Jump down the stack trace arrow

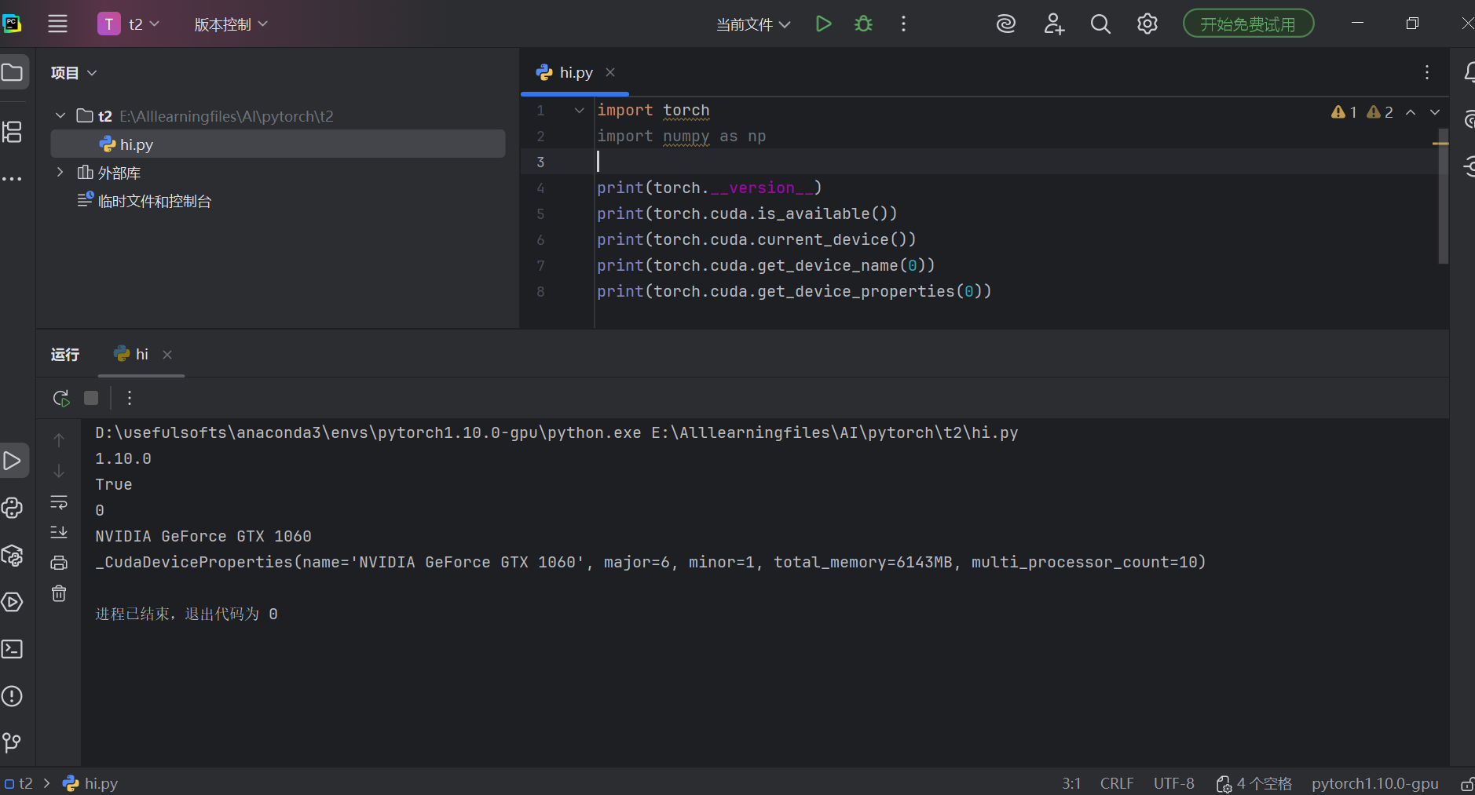click(59, 471)
